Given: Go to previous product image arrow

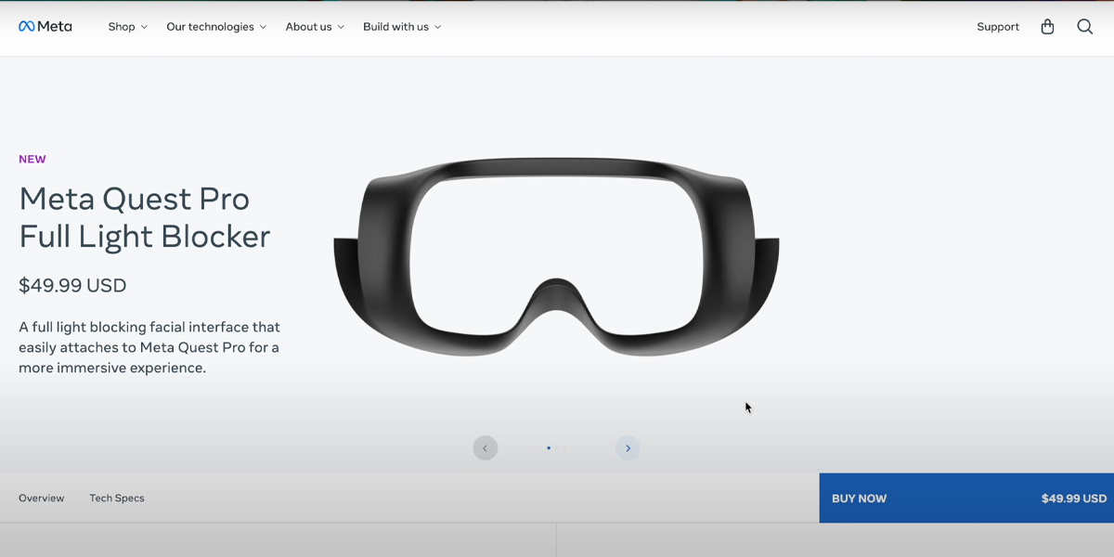Looking at the screenshot, I should (x=486, y=448).
